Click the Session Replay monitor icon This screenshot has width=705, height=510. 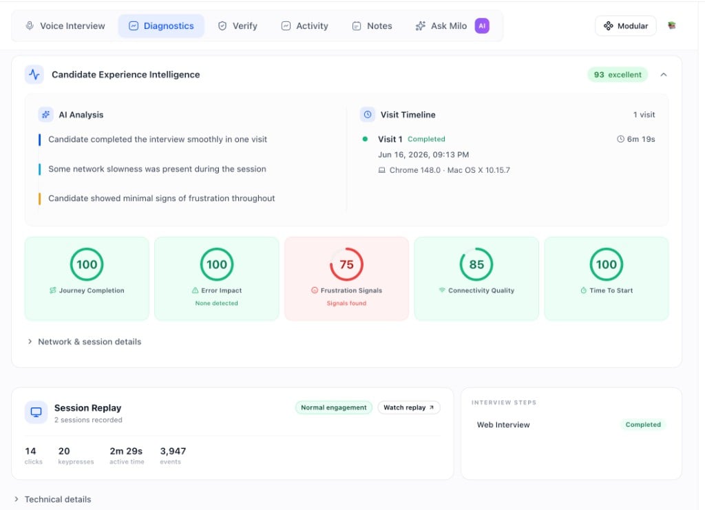click(36, 412)
